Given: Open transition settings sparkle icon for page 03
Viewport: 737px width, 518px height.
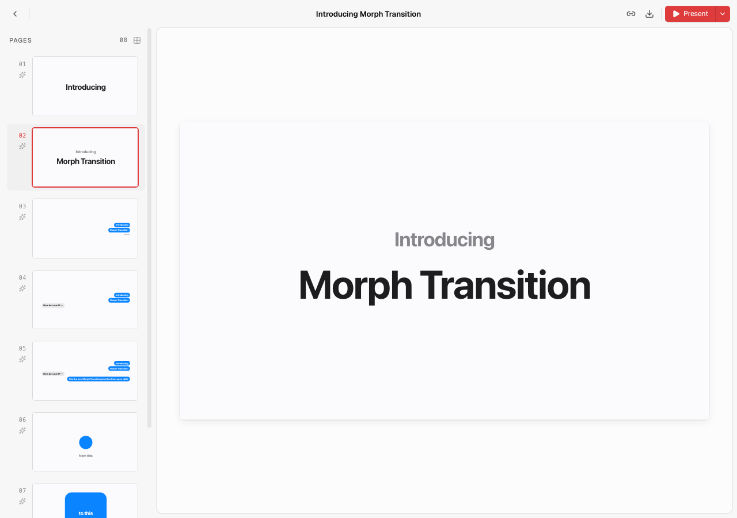Looking at the screenshot, I should pos(22,217).
